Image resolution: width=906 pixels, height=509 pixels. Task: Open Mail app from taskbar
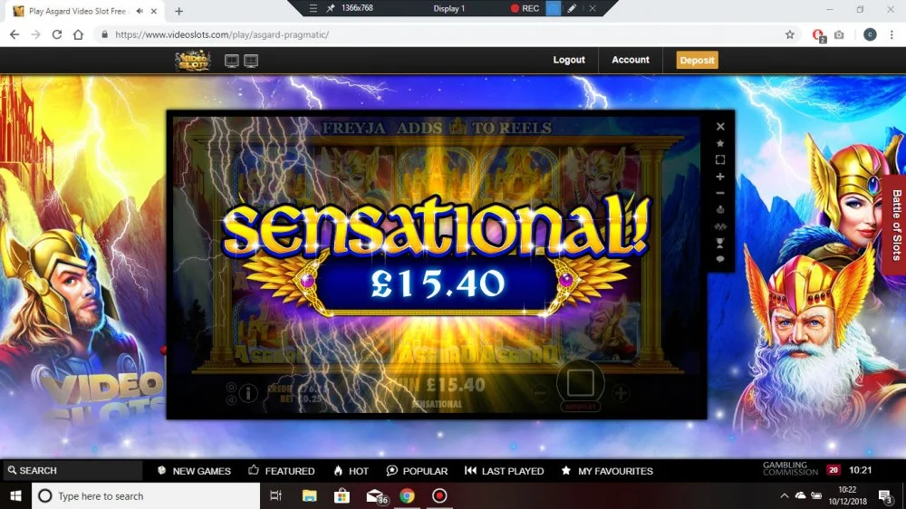point(376,496)
